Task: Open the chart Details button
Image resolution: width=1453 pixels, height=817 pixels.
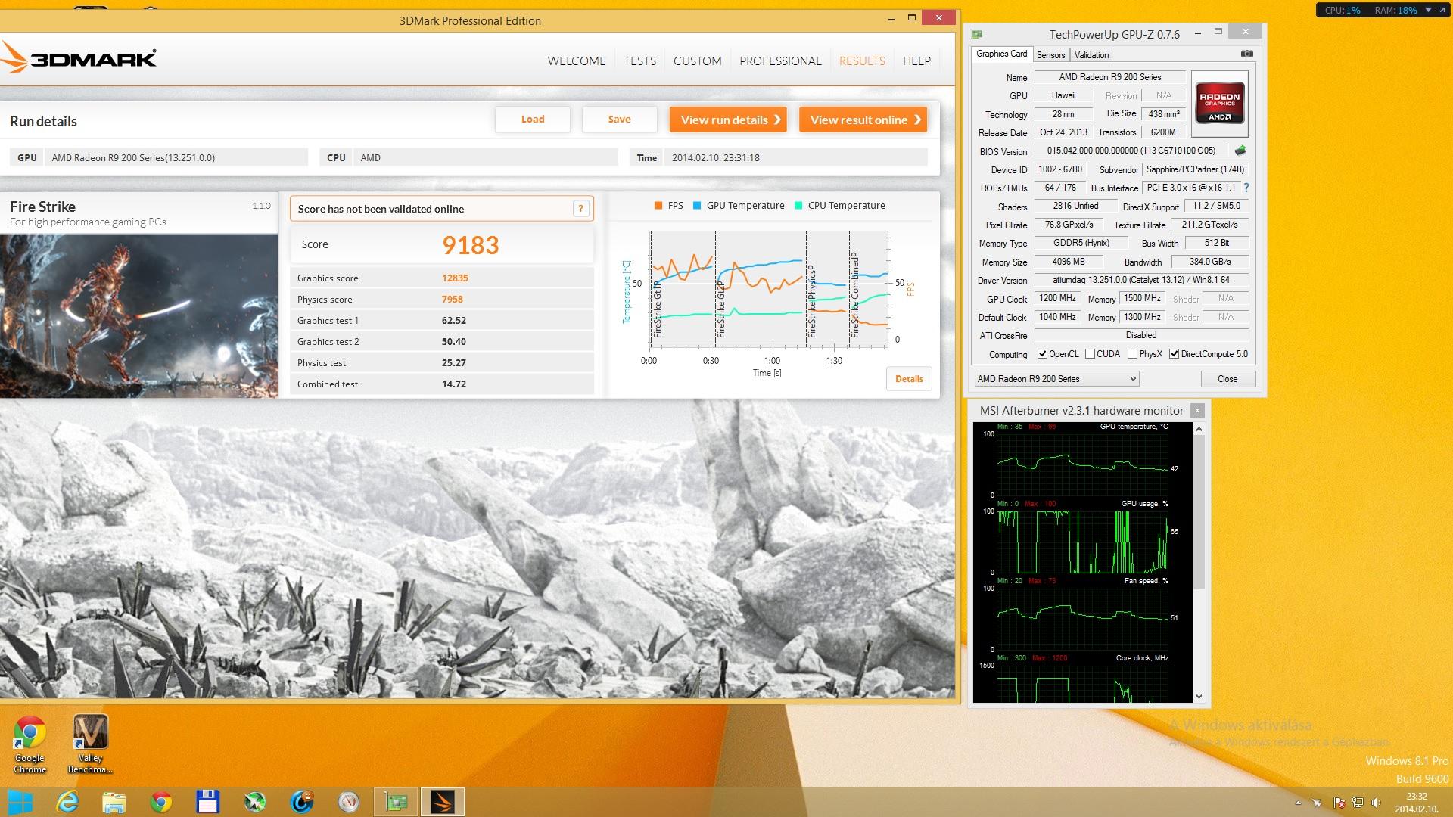Action: [909, 379]
